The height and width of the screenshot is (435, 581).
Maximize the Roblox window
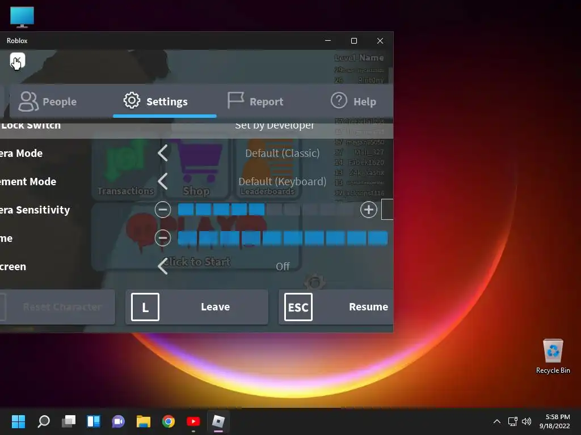(354, 41)
